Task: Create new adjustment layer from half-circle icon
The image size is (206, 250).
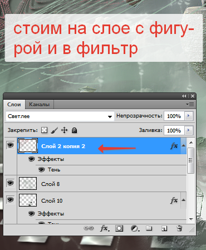Action: click(135, 228)
